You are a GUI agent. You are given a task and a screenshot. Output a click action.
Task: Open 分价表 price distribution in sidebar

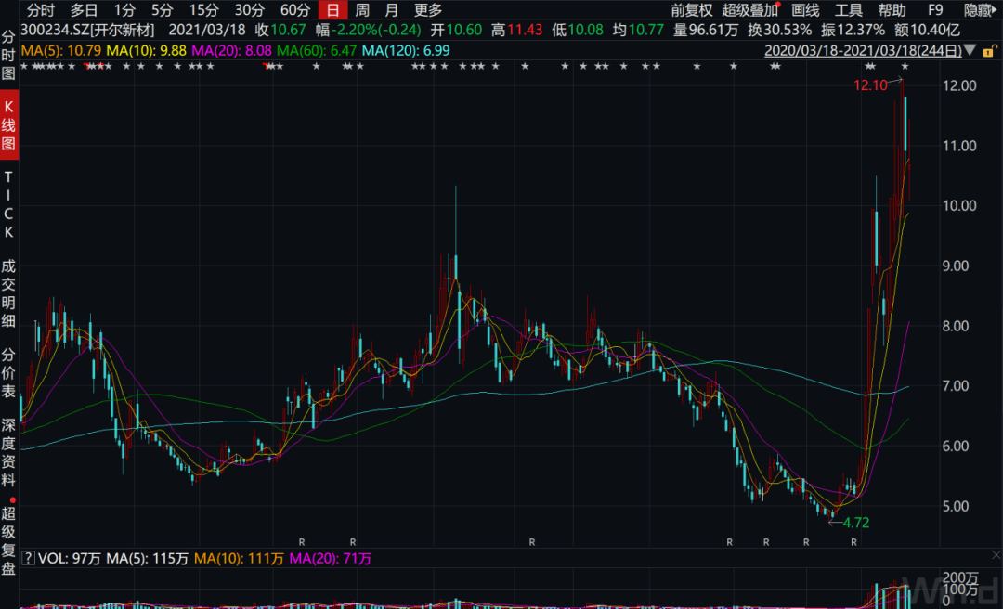[9, 373]
